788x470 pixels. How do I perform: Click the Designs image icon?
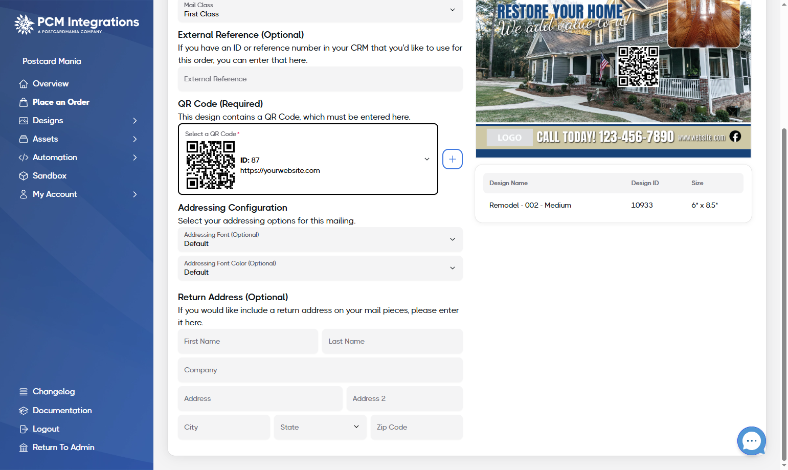[x=24, y=121]
